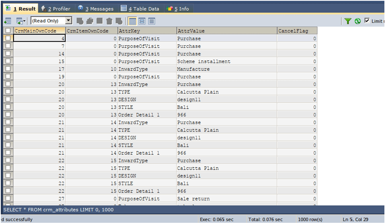This screenshot has height=224, width=386.
Task: Switch to text view mode
Action: 152,21
